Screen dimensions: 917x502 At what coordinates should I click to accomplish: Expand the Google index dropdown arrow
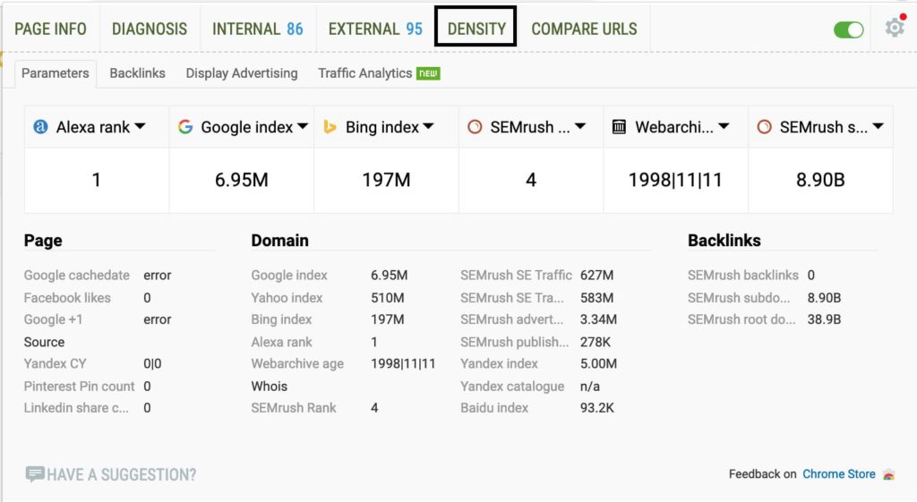pos(303,126)
